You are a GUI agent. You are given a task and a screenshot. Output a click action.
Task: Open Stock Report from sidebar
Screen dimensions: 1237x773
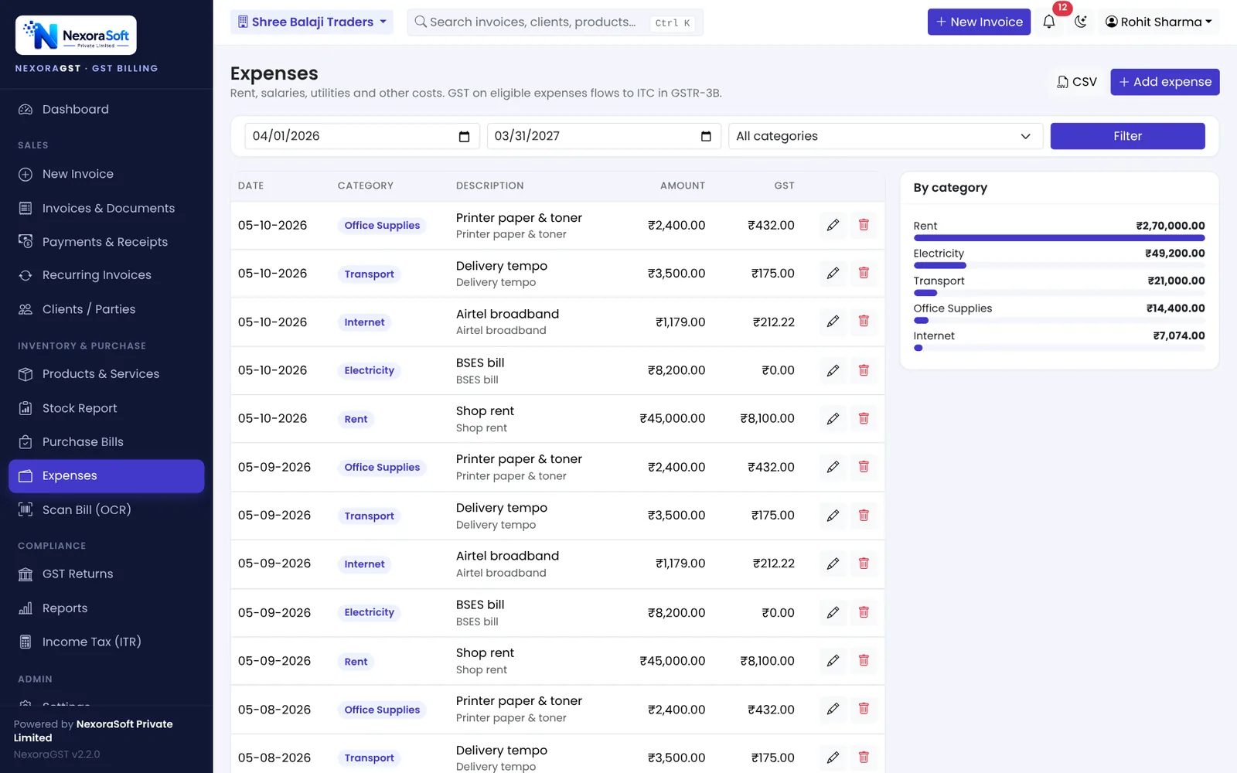pyautogui.click(x=107, y=408)
